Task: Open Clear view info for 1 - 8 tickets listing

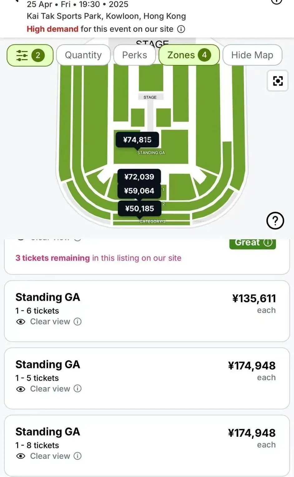Action: (x=78, y=456)
